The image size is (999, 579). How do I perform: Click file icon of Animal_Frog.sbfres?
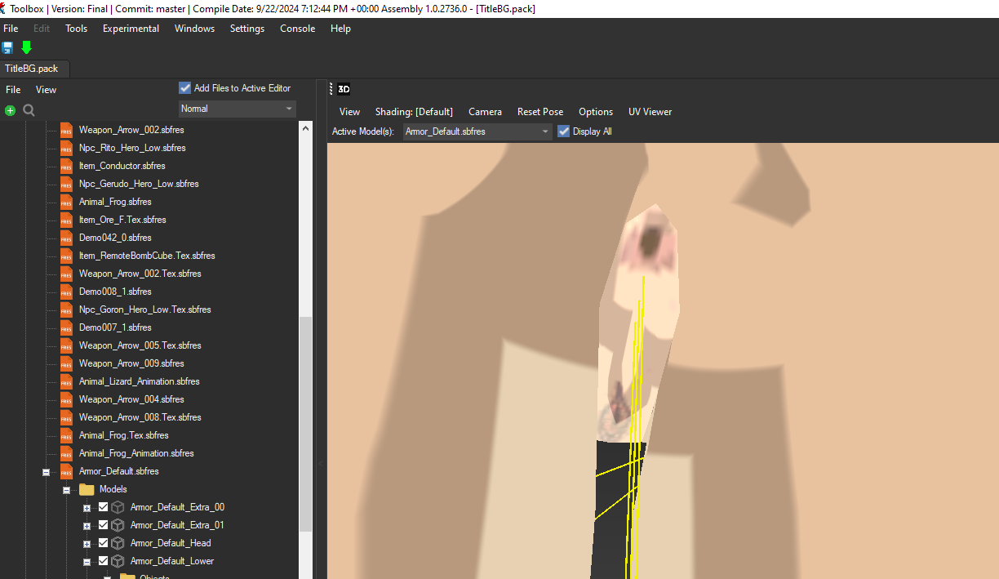pyautogui.click(x=67, y=202)
